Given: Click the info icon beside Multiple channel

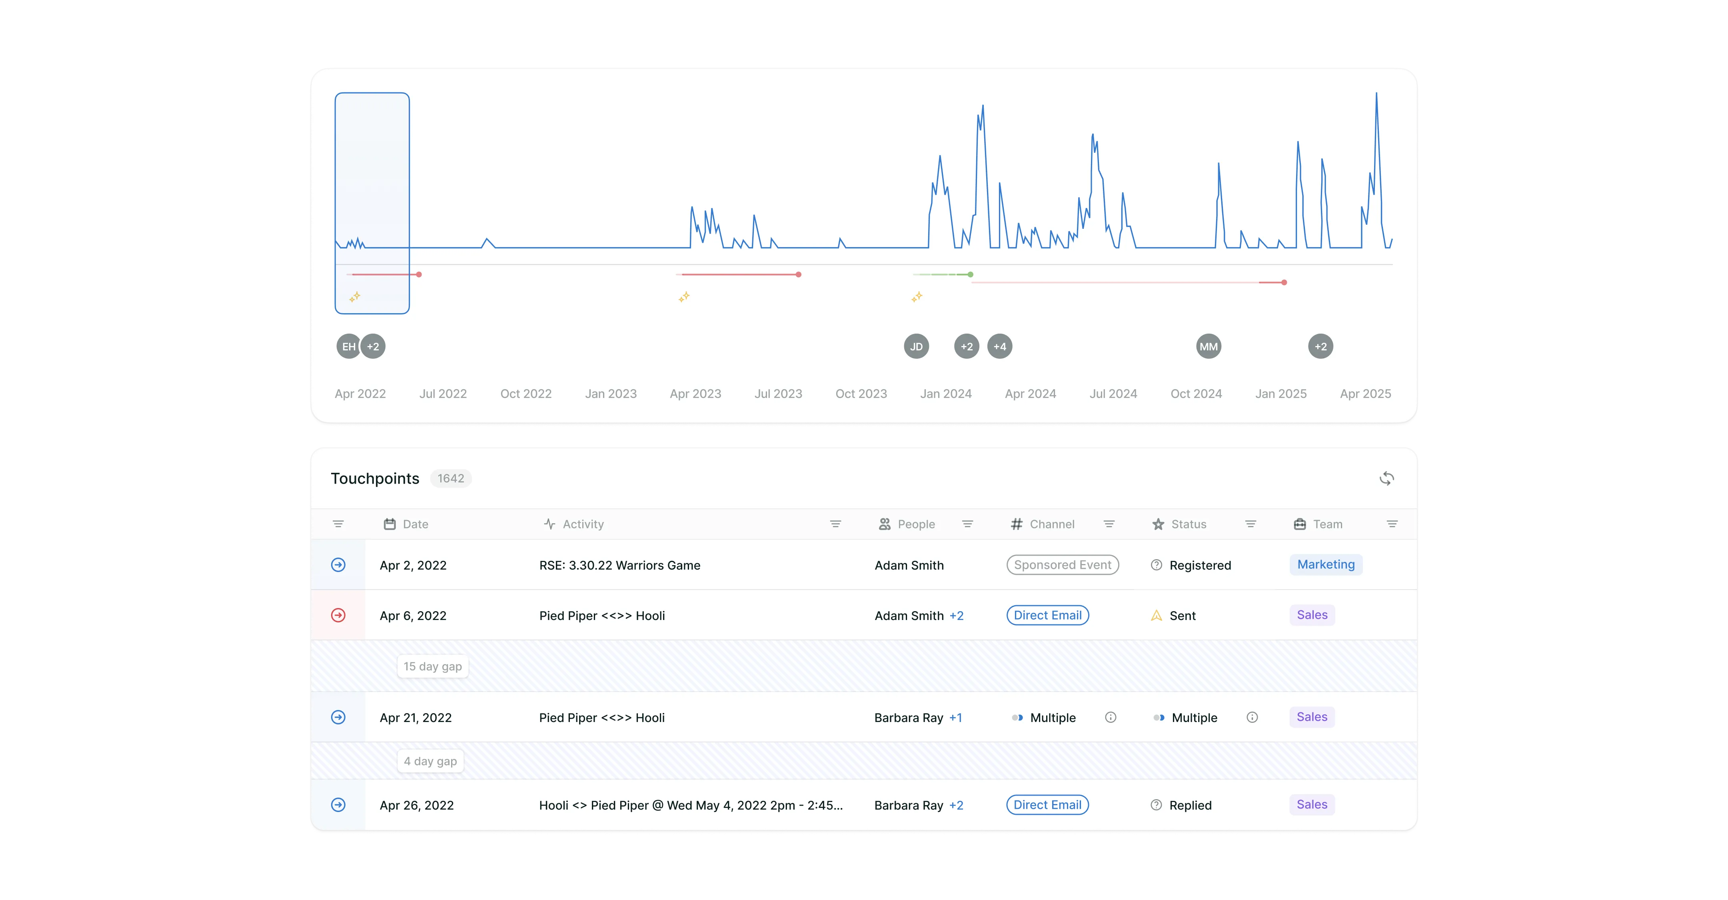Looking at the screenshot, I should (x=1110, y=718).
